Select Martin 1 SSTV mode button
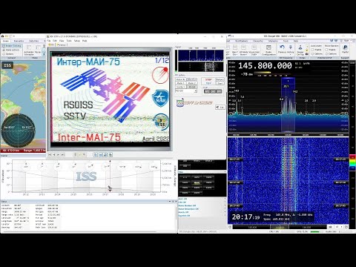Viewport: 356px width, 267px height. click(x=180, y=83)
